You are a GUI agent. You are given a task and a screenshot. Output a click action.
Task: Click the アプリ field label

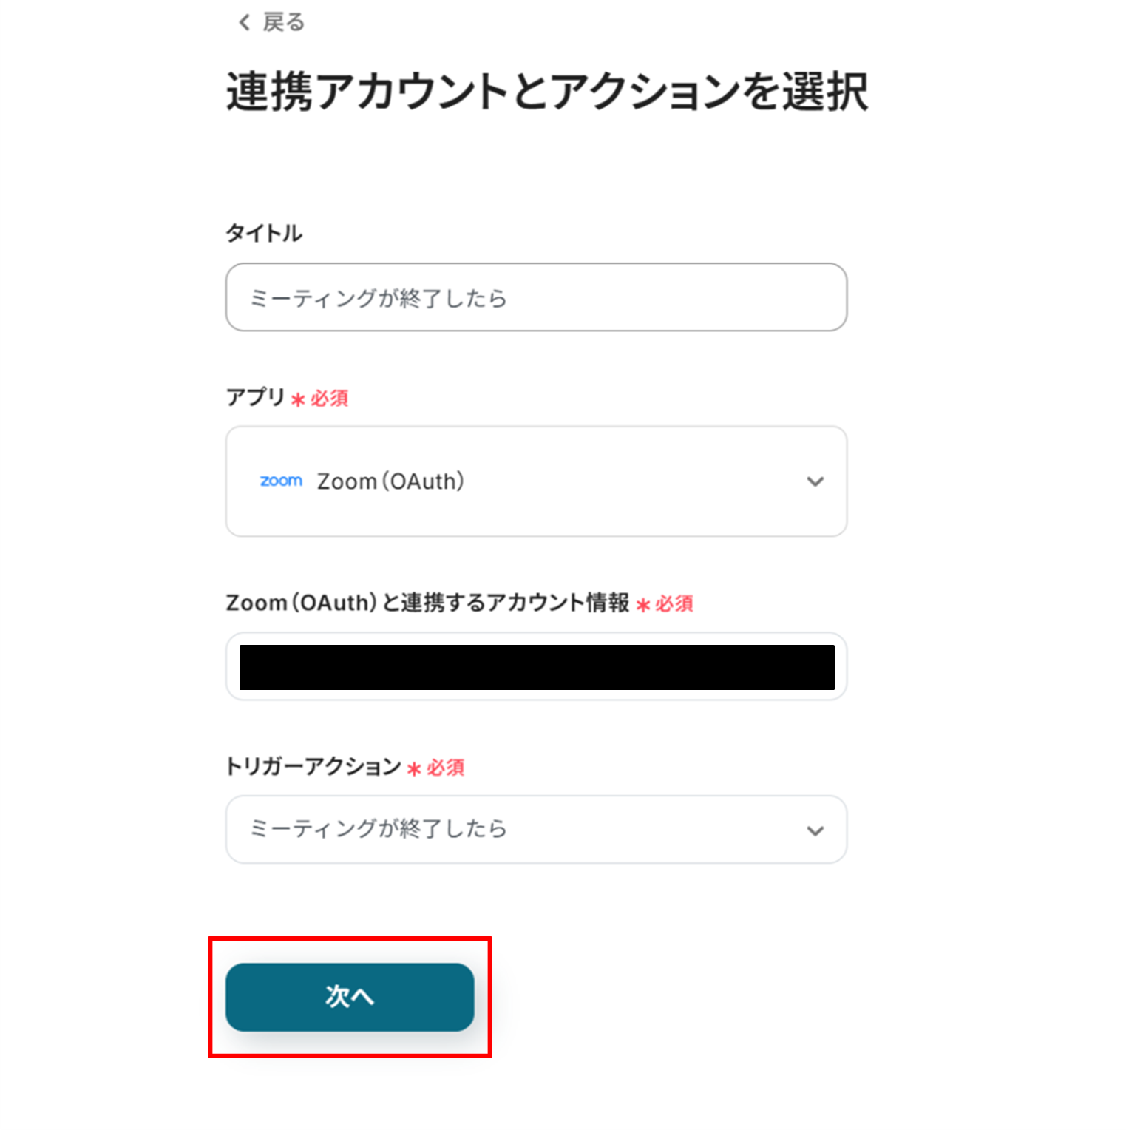(256, 398)
